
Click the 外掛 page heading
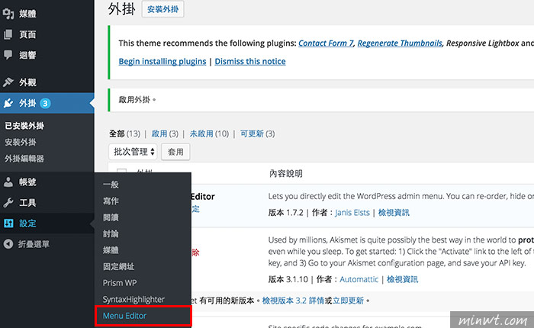click(121, 9)
